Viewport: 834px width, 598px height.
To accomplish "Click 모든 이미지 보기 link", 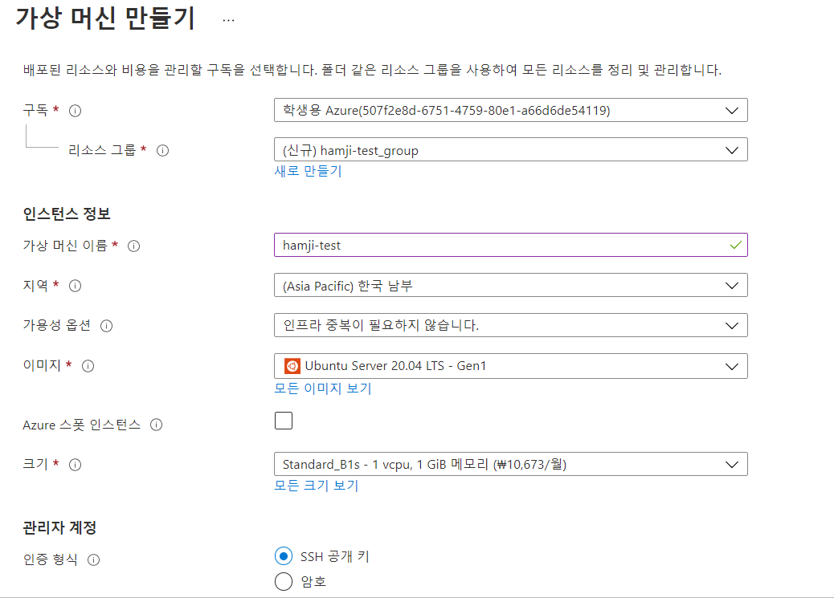I will (x=322, y=388).
